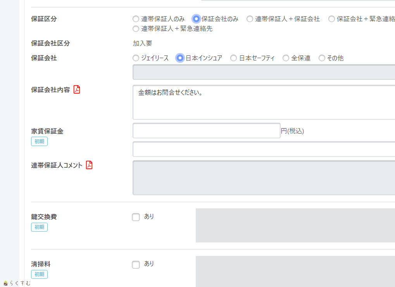Pick 日本セーフティ as the guarantee company

(233, 58)
